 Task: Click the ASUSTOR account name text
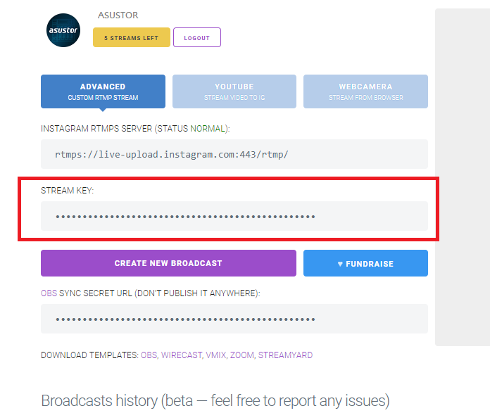click(118, 15)
